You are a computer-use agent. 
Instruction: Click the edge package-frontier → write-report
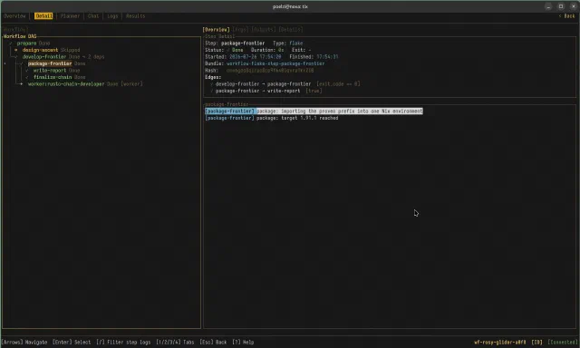[257, 91]
